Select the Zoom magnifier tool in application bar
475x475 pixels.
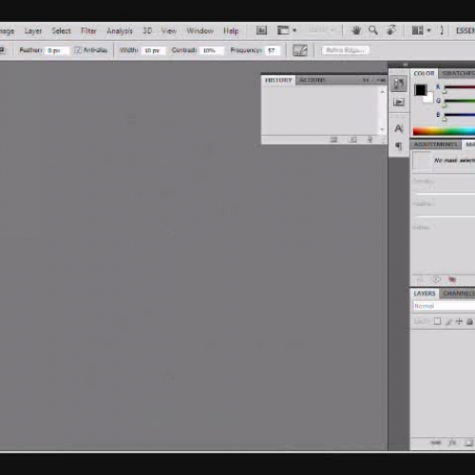click(373, 30)
